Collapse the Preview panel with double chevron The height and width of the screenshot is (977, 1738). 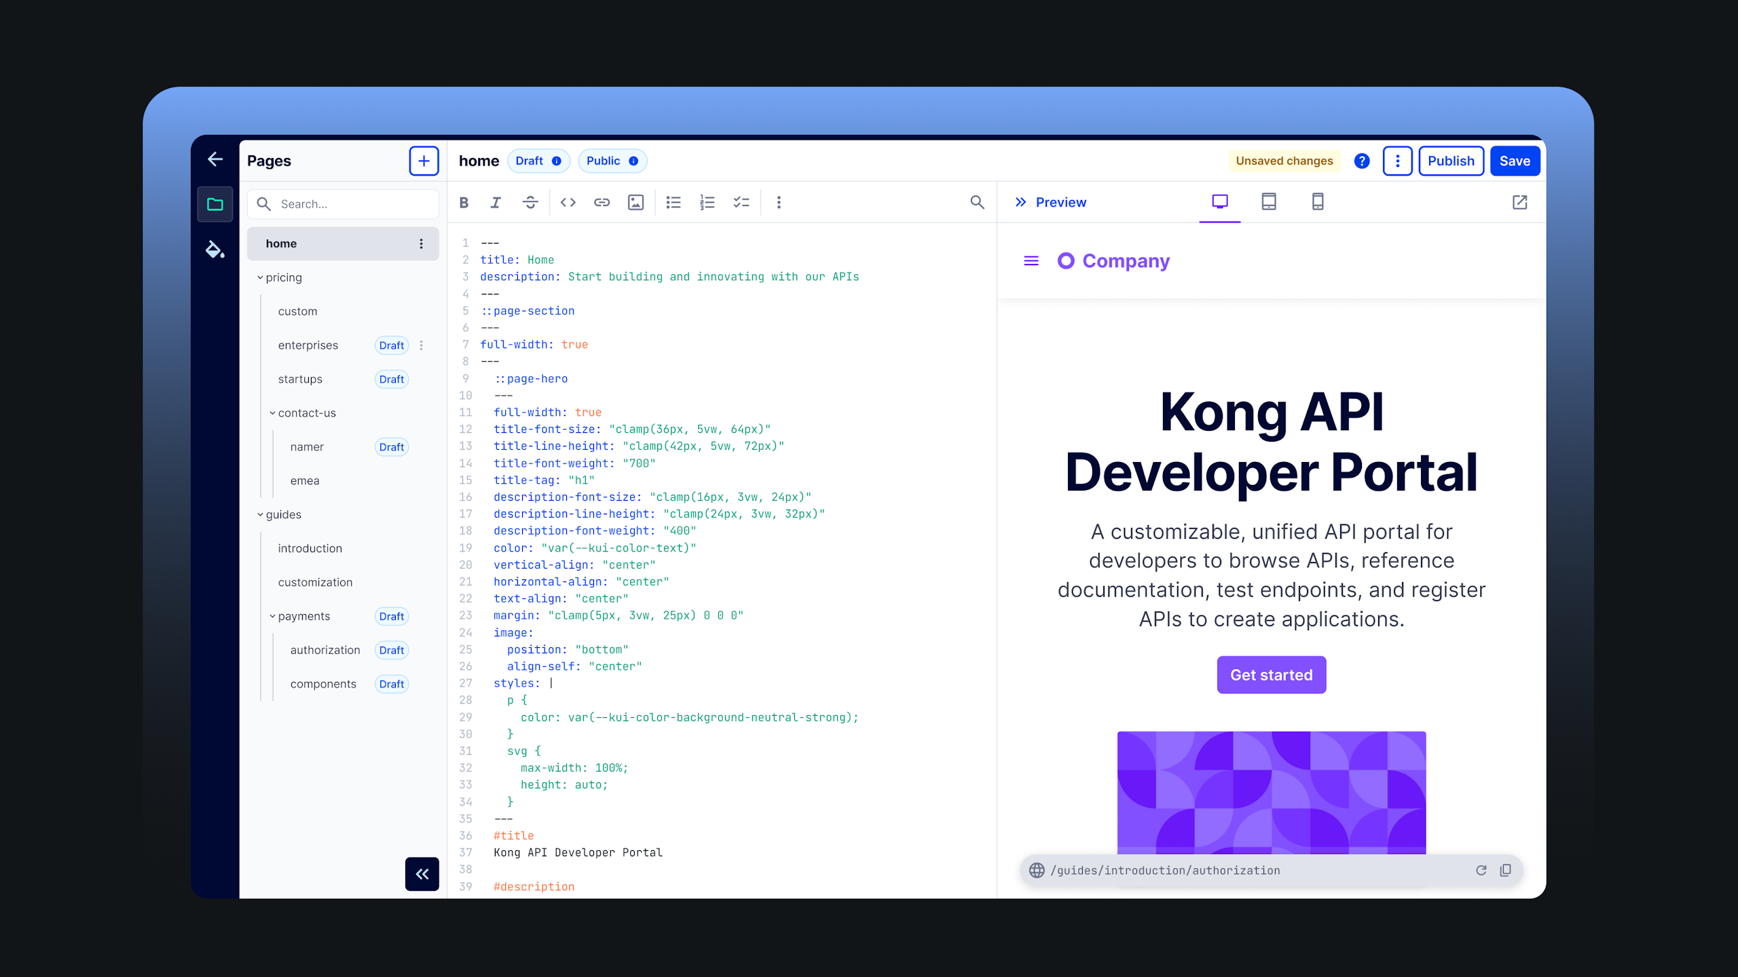pyautogui.click(x=1020, y=202)
